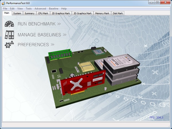Open the File menu
172x129 pixels.
coord(5,9)
